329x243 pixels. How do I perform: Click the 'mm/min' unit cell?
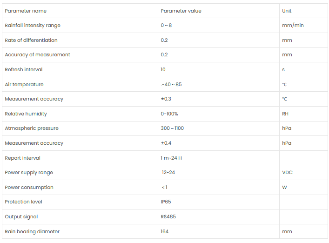click(x=293, y=25)
